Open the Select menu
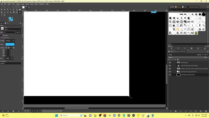Image resolution: width=209 pixels, height=118 pixels. click(9, 4)
